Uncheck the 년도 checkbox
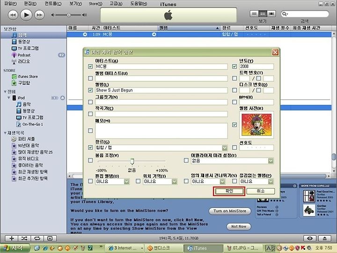The image size is (337, 253). 234,67
